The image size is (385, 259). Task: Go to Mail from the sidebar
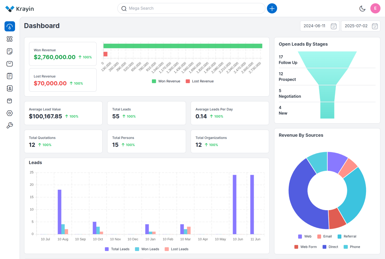[x=10, y=64]
